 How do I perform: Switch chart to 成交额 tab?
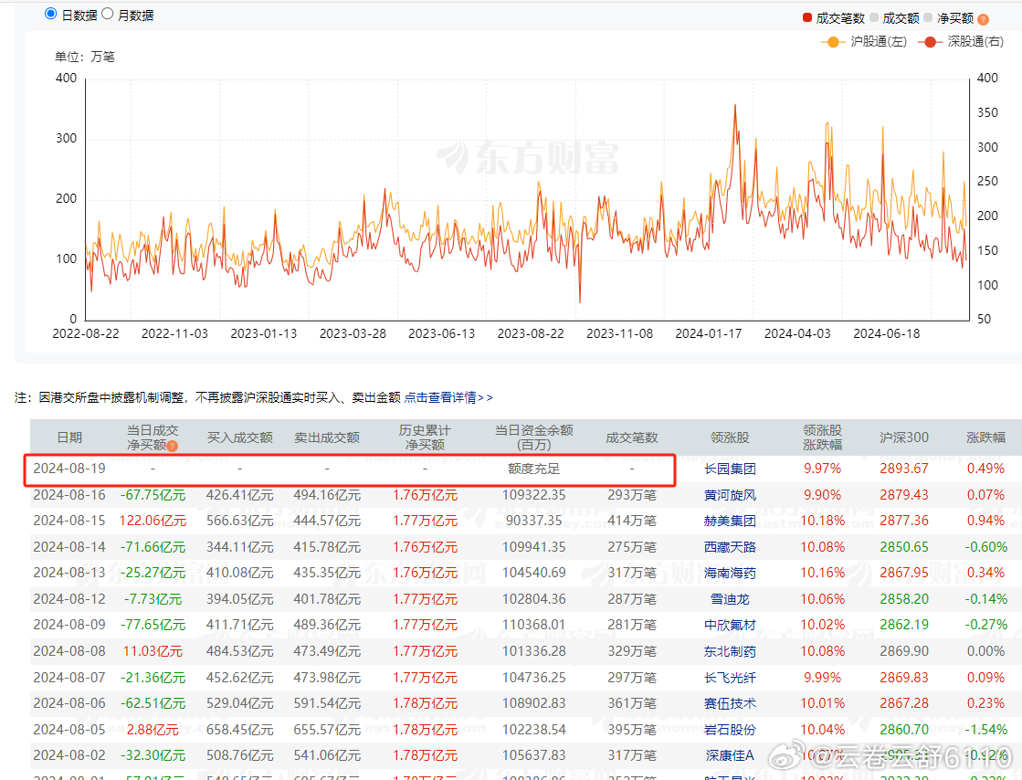894,18
